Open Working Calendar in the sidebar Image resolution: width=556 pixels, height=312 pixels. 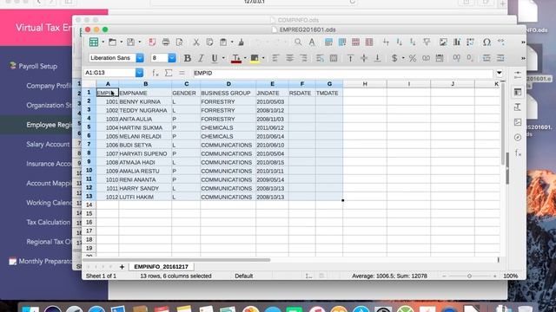pyautogui.click(x=49, y=203)
